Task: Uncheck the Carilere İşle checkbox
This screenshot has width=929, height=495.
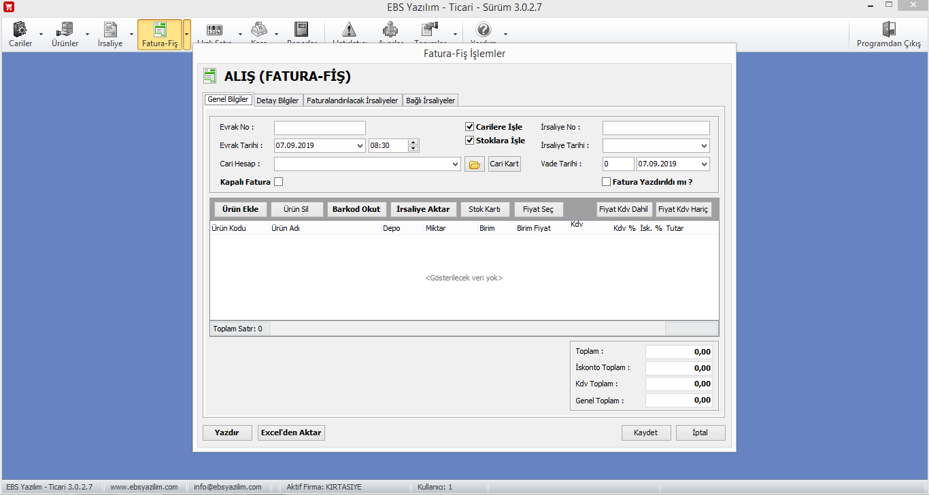Action: pos(469,127)
